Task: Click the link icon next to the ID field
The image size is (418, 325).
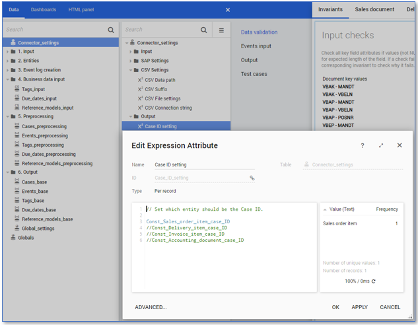Action: (252, 178)
